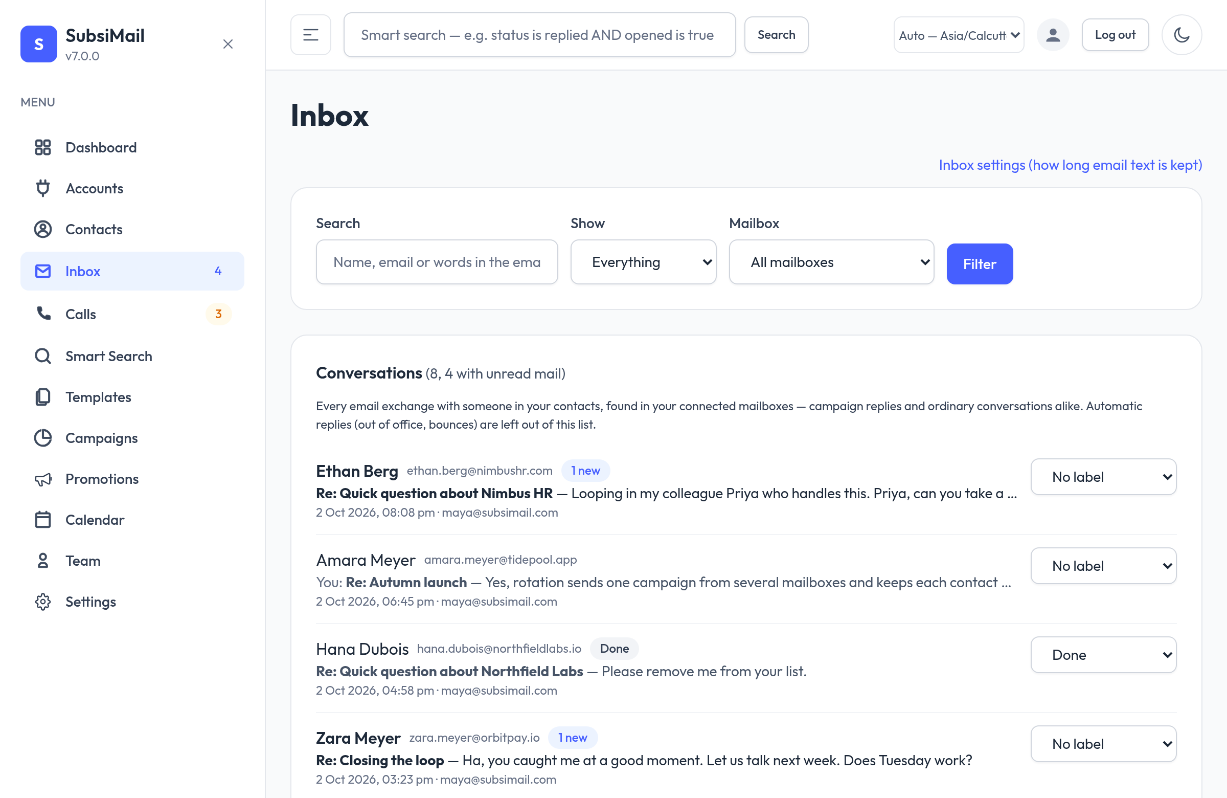Go to Dashboard menu item
The image size is (1227, 798).
[132, 147]
